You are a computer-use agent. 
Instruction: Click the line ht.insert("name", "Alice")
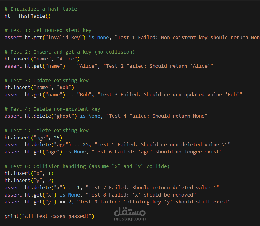[42, 59]
